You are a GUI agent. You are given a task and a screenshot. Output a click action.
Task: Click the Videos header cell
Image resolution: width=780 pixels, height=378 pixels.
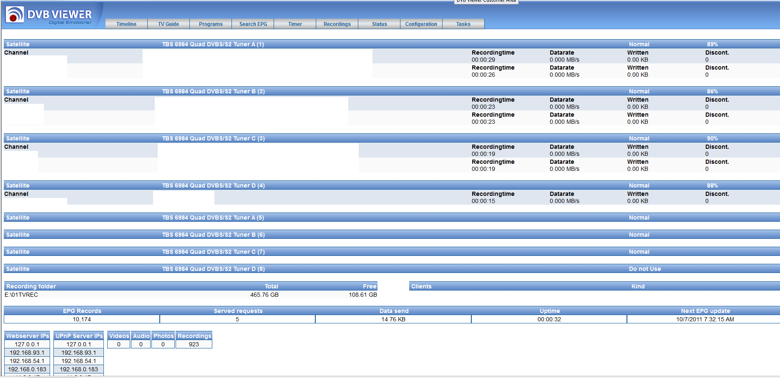click(x=119, y=336)
